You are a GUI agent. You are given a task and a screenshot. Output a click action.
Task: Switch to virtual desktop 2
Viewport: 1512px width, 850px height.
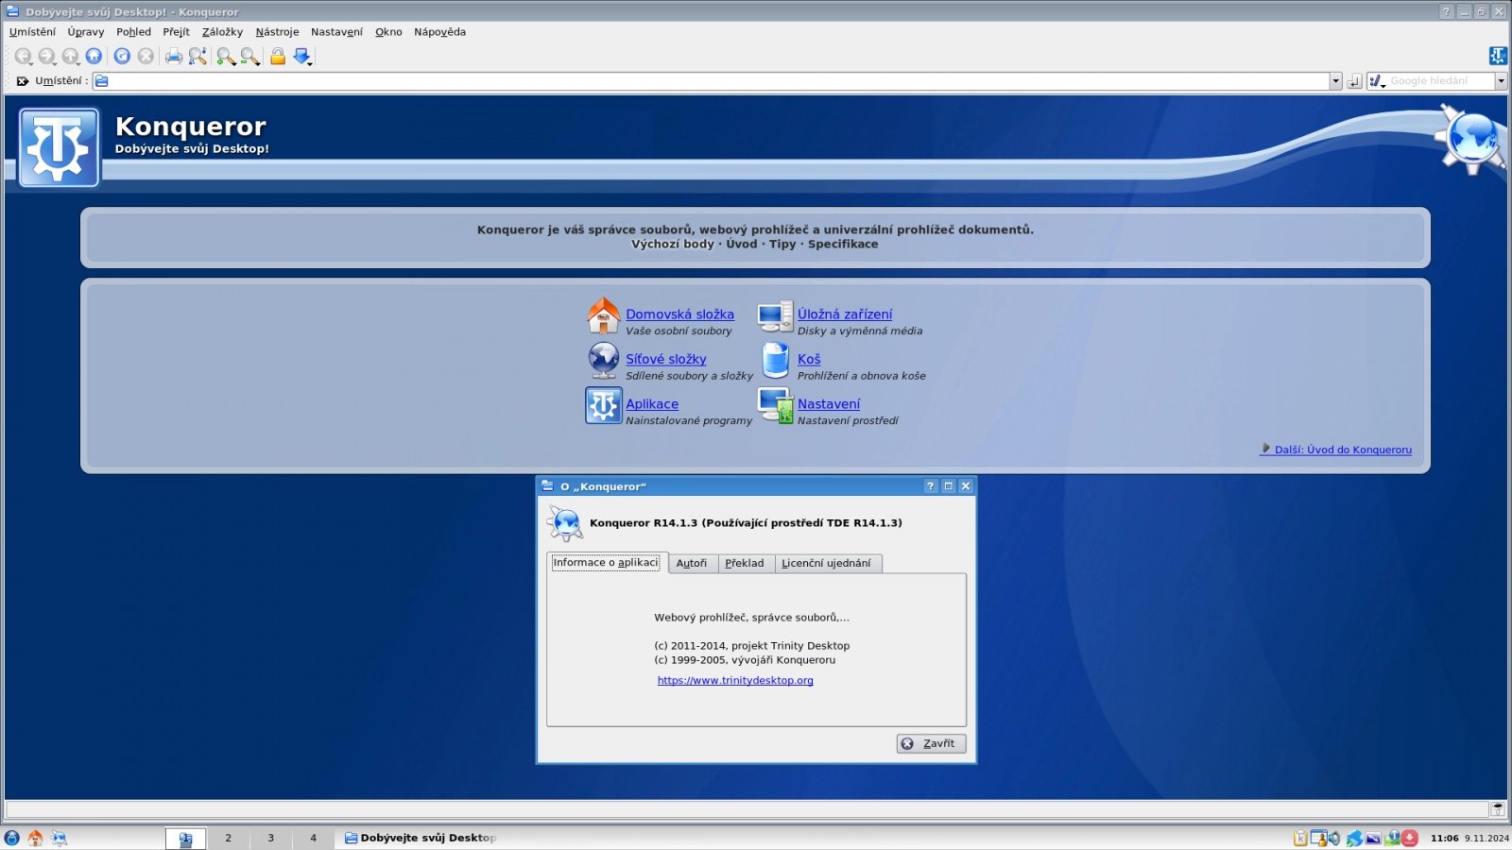point(228,838)
